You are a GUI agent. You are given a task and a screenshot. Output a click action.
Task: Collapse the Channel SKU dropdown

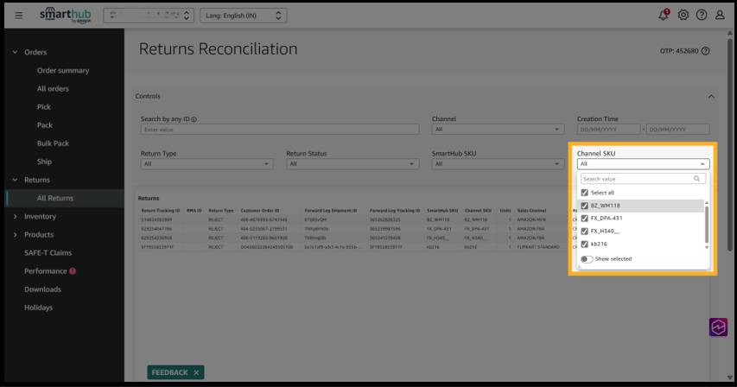(x=702, y=164)
